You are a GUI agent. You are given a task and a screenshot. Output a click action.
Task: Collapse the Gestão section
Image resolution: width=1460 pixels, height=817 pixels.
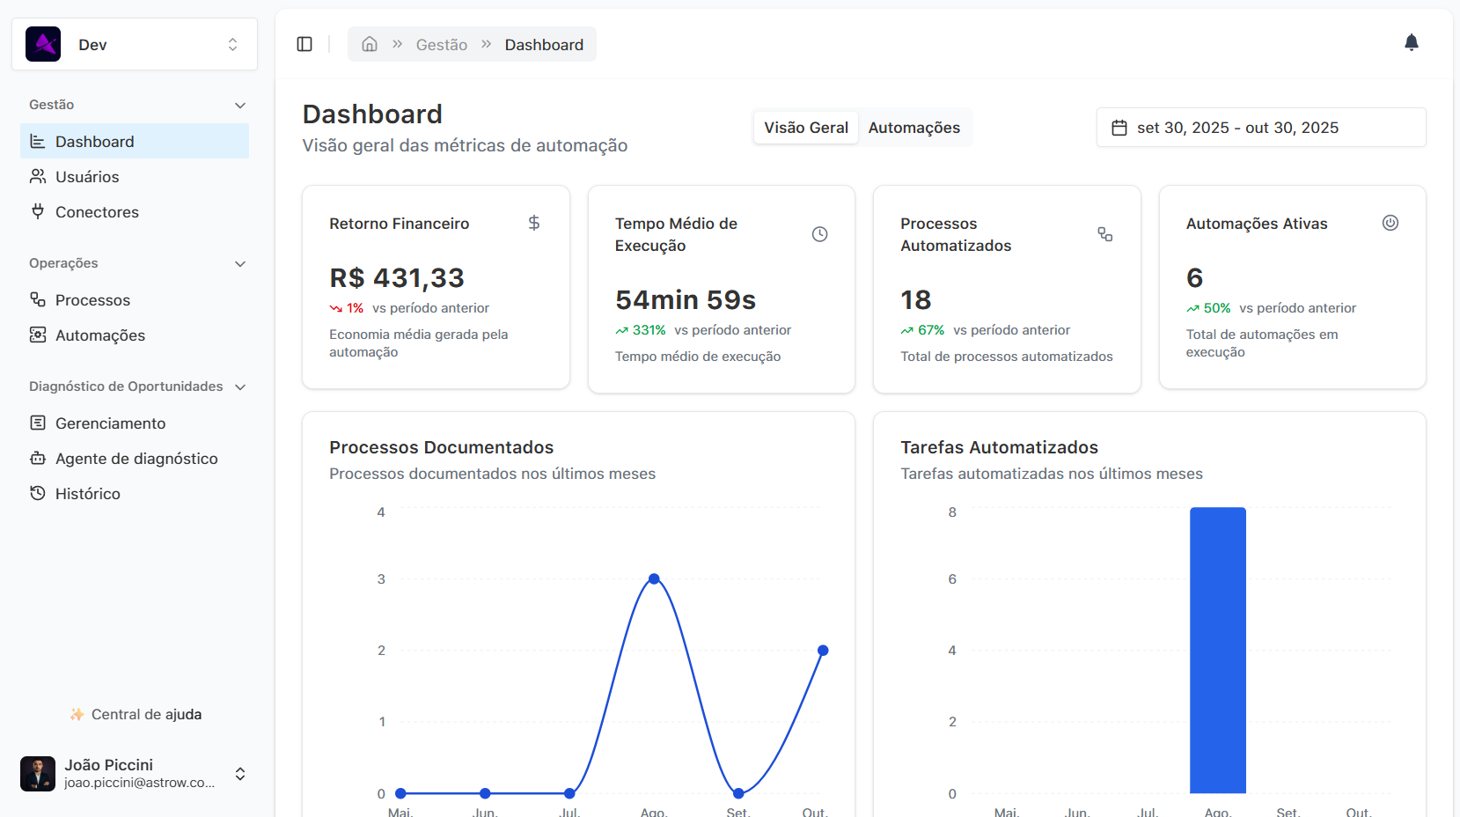[240, 104]
